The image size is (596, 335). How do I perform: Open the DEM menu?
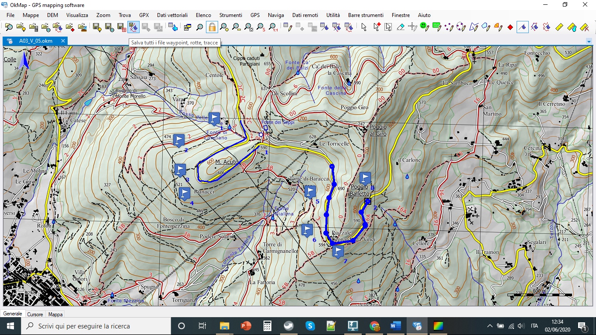pyautogui.click(x=53, y=15)
